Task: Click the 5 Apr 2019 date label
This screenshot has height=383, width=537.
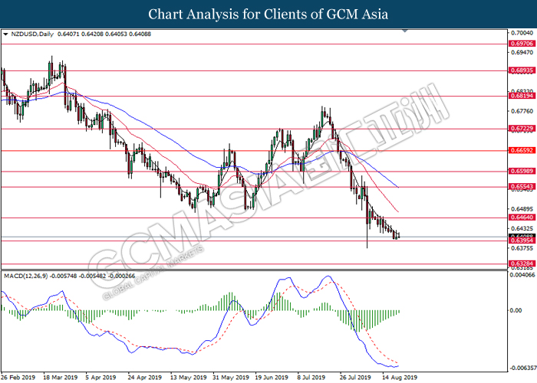Action: point(100,378)
